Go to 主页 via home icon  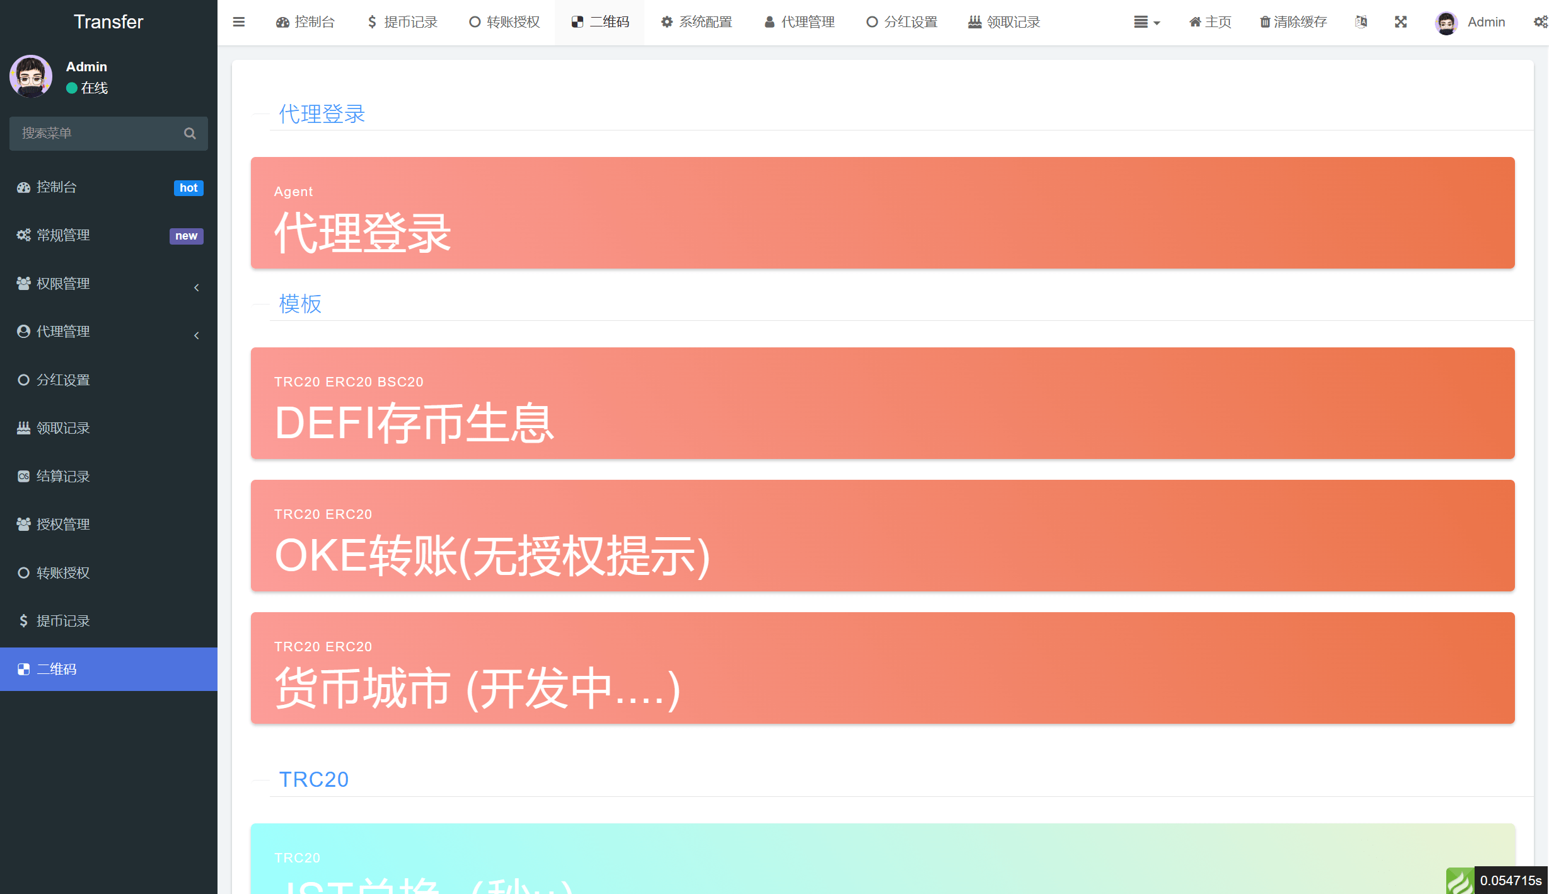pyautogui.click(x=1210, y=22)
